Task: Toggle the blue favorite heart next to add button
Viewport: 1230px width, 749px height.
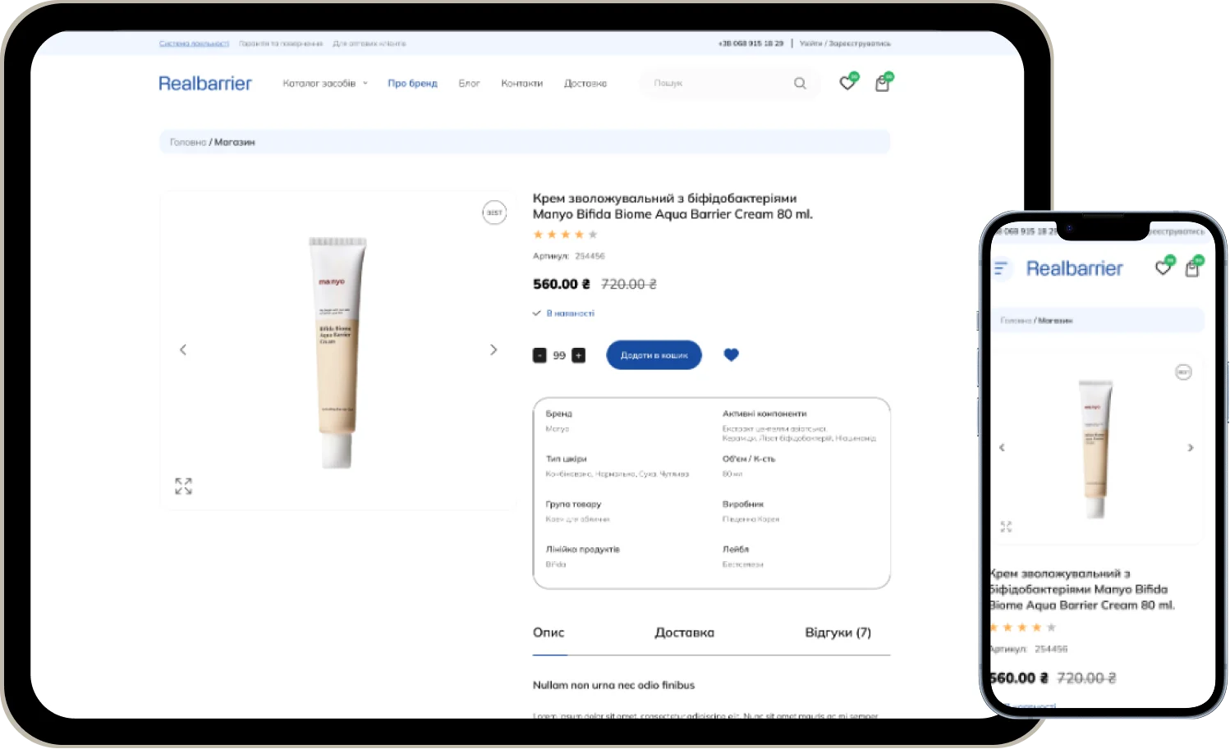Action: (x=732, y=355)
